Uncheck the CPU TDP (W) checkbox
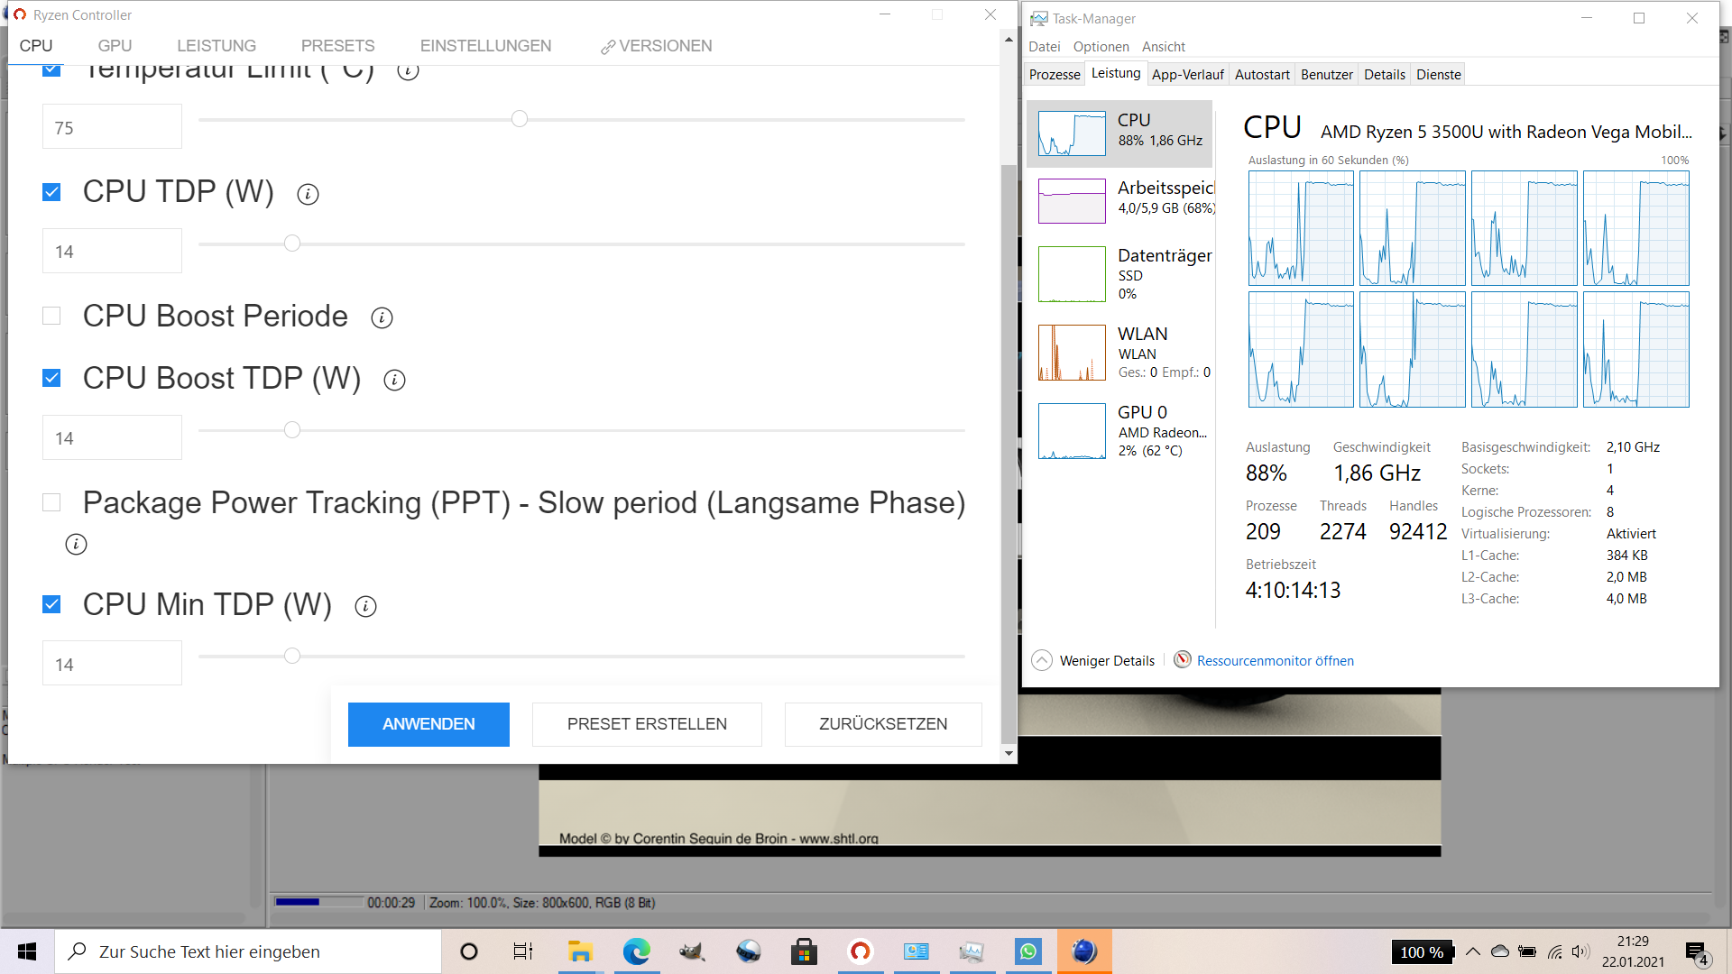1732x974 pixels. (x=51, y=192)
